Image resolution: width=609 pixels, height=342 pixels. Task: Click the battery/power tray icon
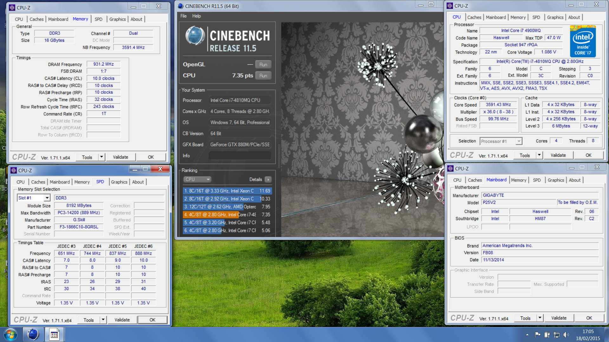point(547,334)
